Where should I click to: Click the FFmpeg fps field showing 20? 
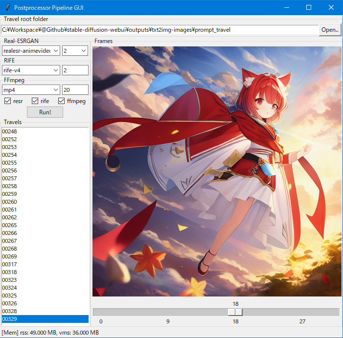coord(75,90)
